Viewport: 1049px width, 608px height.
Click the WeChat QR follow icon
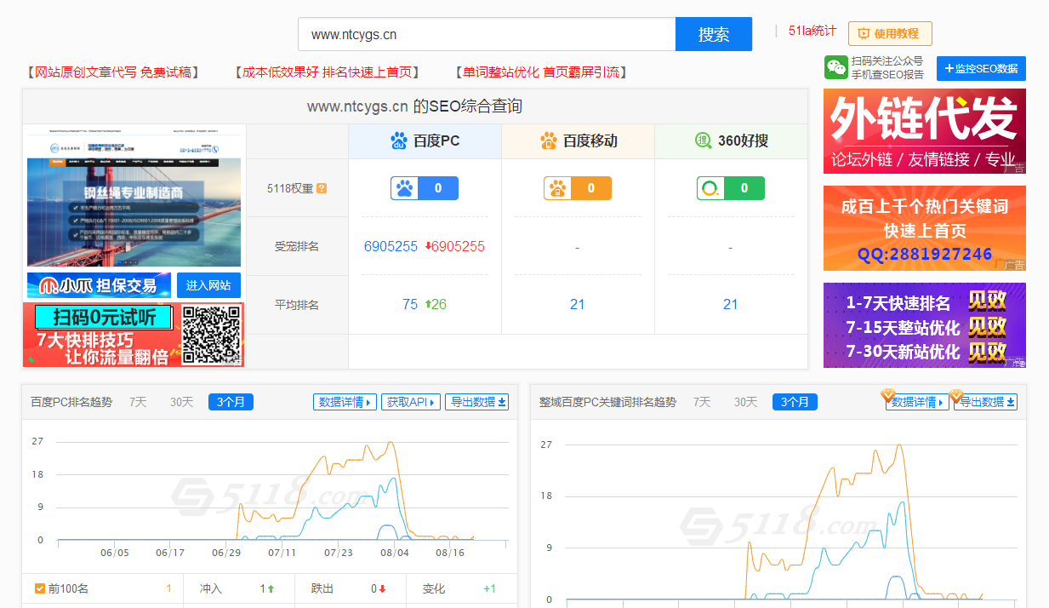[x=836, y=68]
